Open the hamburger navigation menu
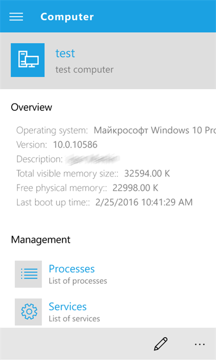Viewport: 216px width, 360px height. [x=16, y=17]
